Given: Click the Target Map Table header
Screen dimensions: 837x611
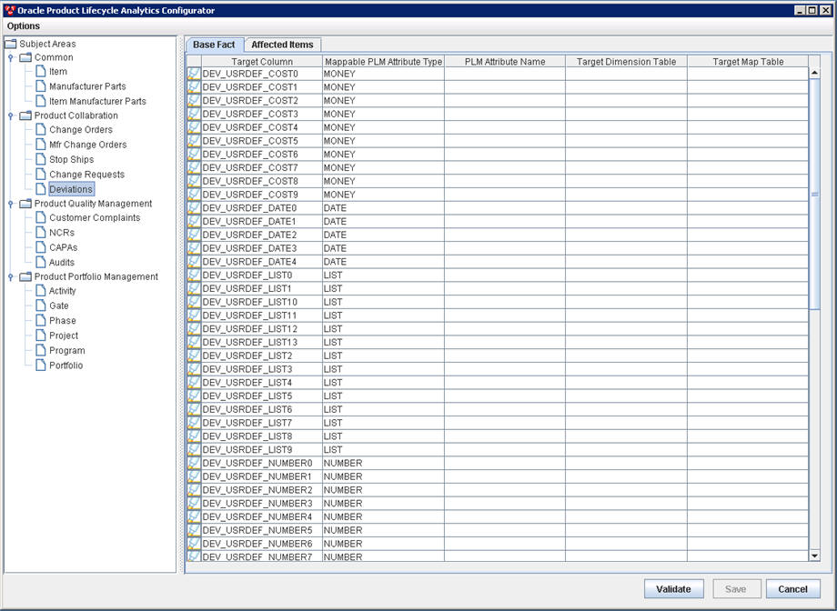Looking at the screenshot, I should (x=748, y=61).
